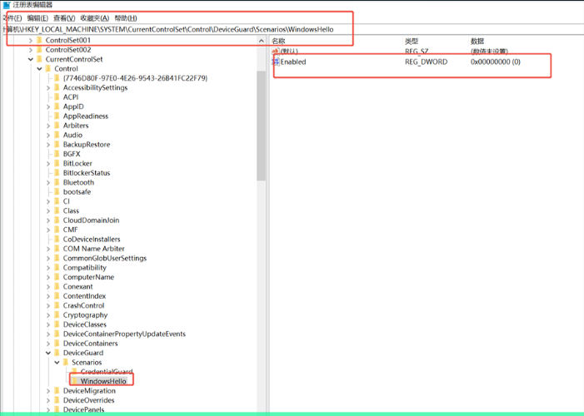The image size is (584, 416).
Task: Click the Enabled DWORD value icon
Action: coord(276,62)
